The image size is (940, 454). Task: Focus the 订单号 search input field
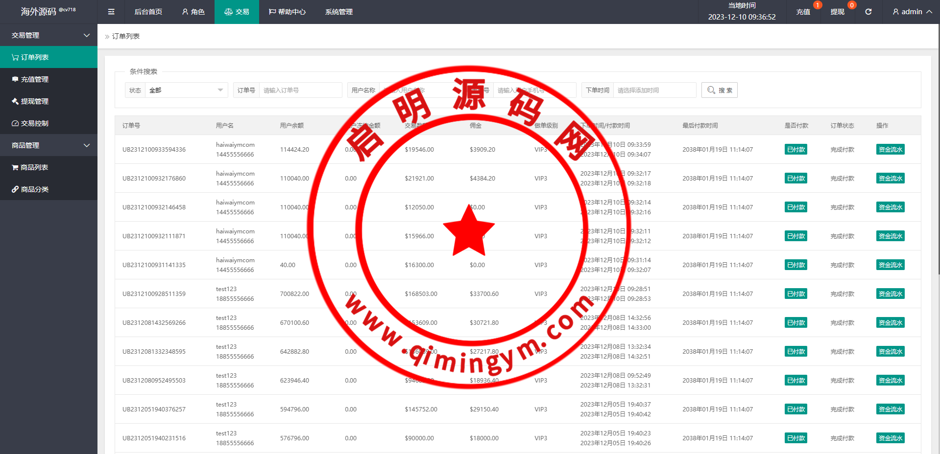300,90
